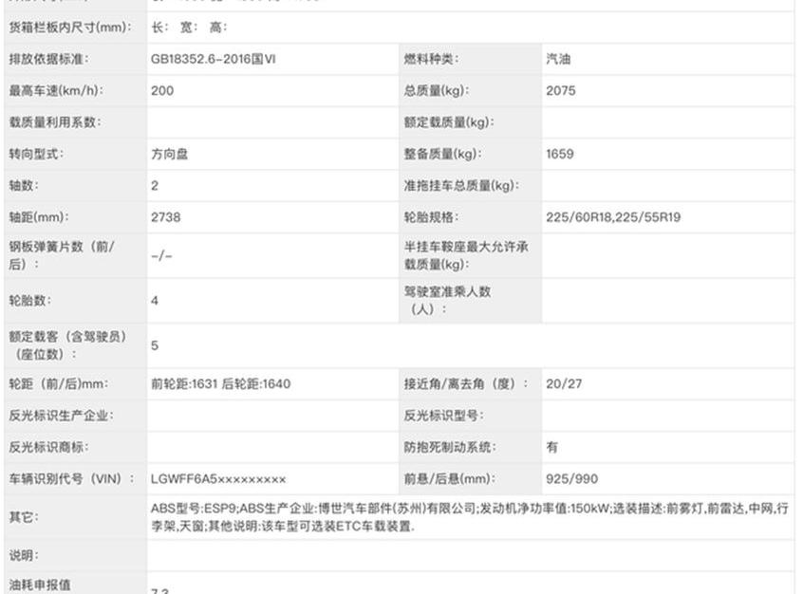Click the 总质量(kg) label

437,91
